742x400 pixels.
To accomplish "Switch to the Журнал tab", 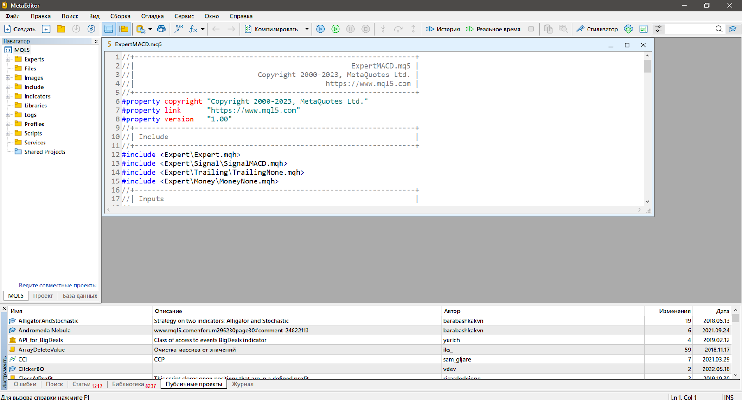I will tap(243, 384).
